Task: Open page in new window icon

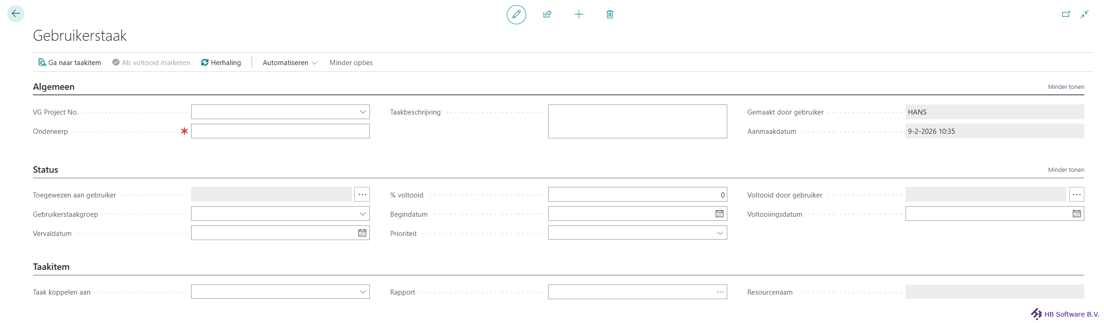Action: (x=1066, y=15)
